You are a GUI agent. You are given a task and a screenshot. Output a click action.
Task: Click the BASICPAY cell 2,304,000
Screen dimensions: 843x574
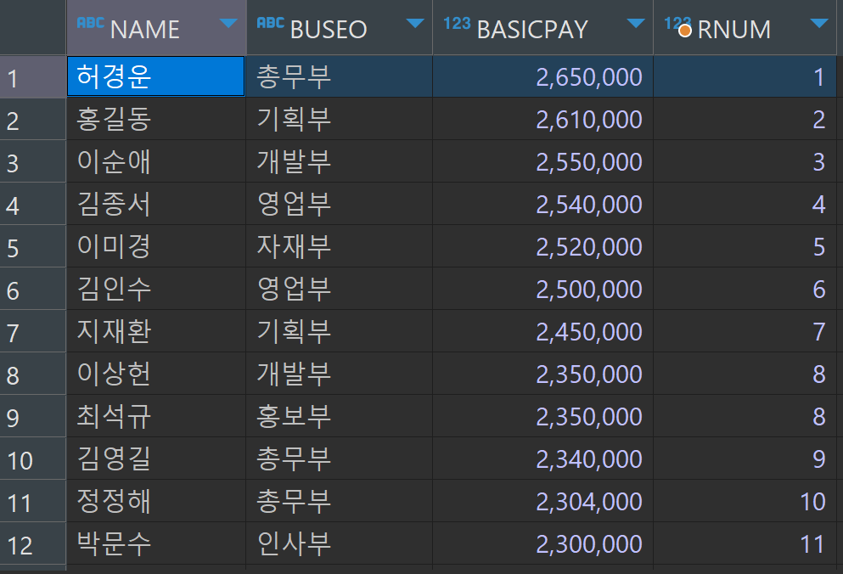(x=543, y=502)
